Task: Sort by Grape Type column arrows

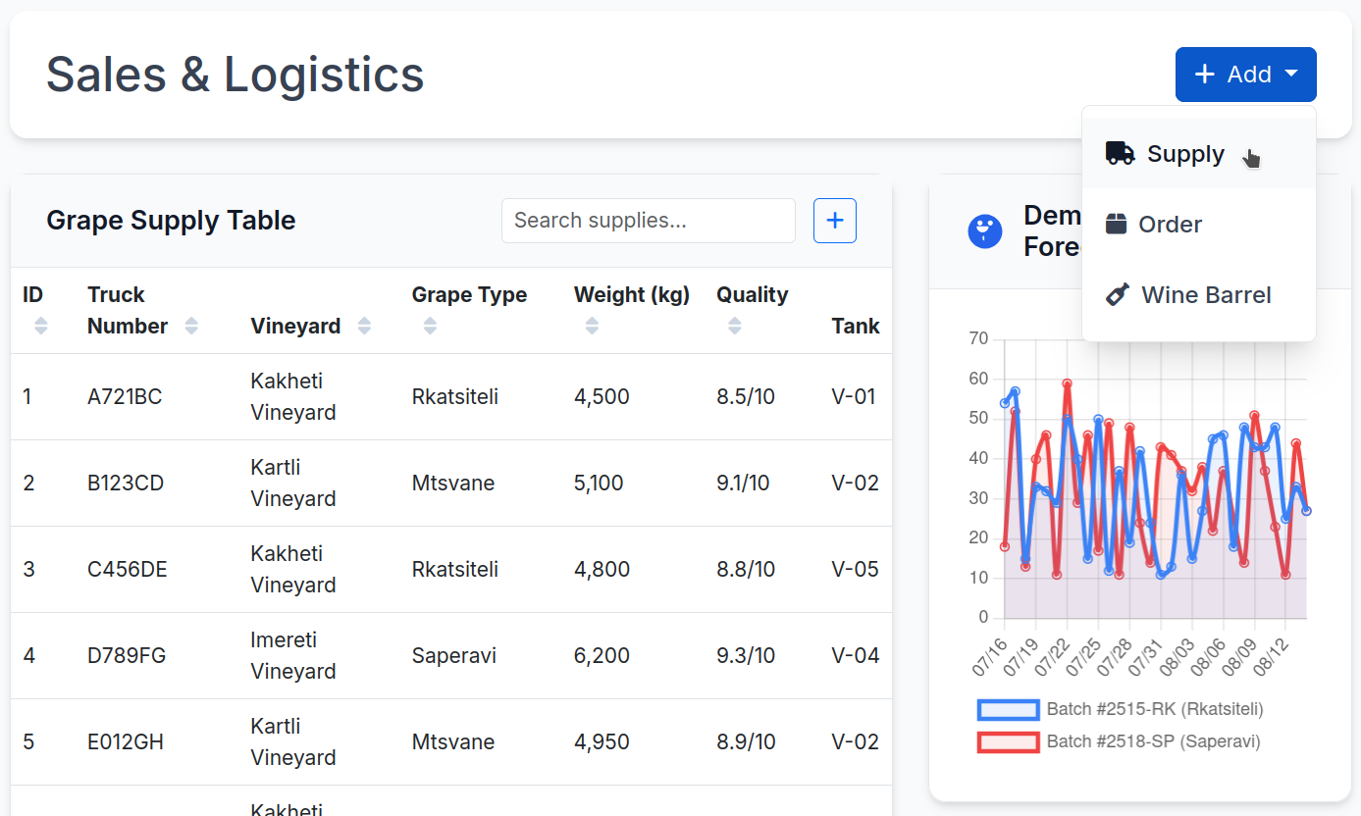Action: tap(430, 326)
